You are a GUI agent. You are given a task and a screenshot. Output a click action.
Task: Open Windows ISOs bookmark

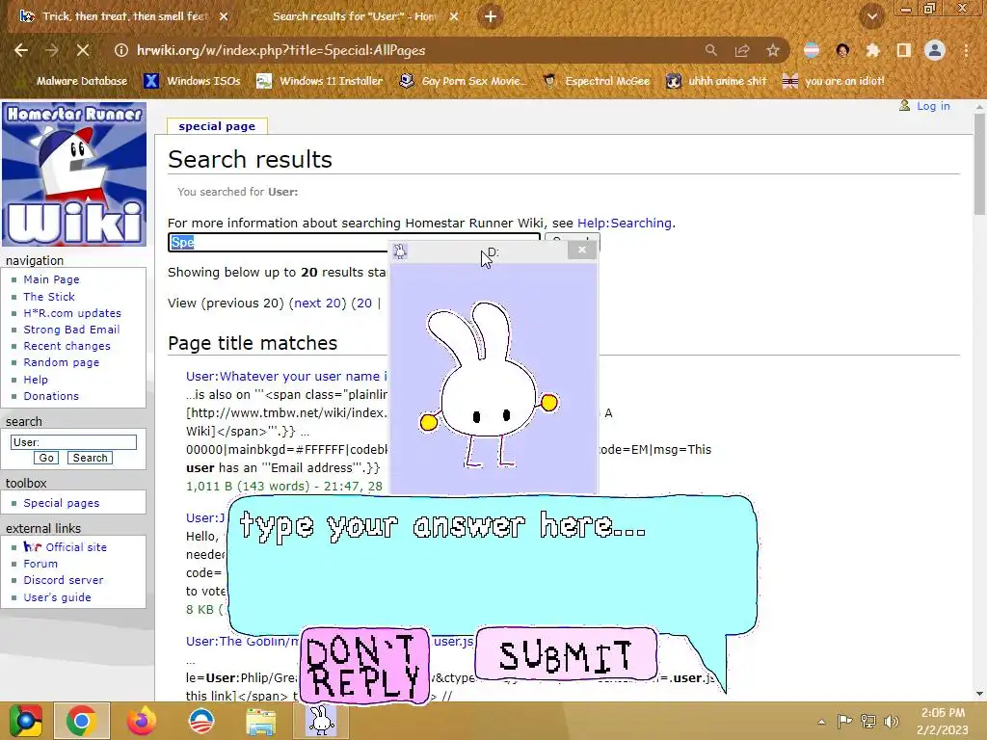(192, 81)
